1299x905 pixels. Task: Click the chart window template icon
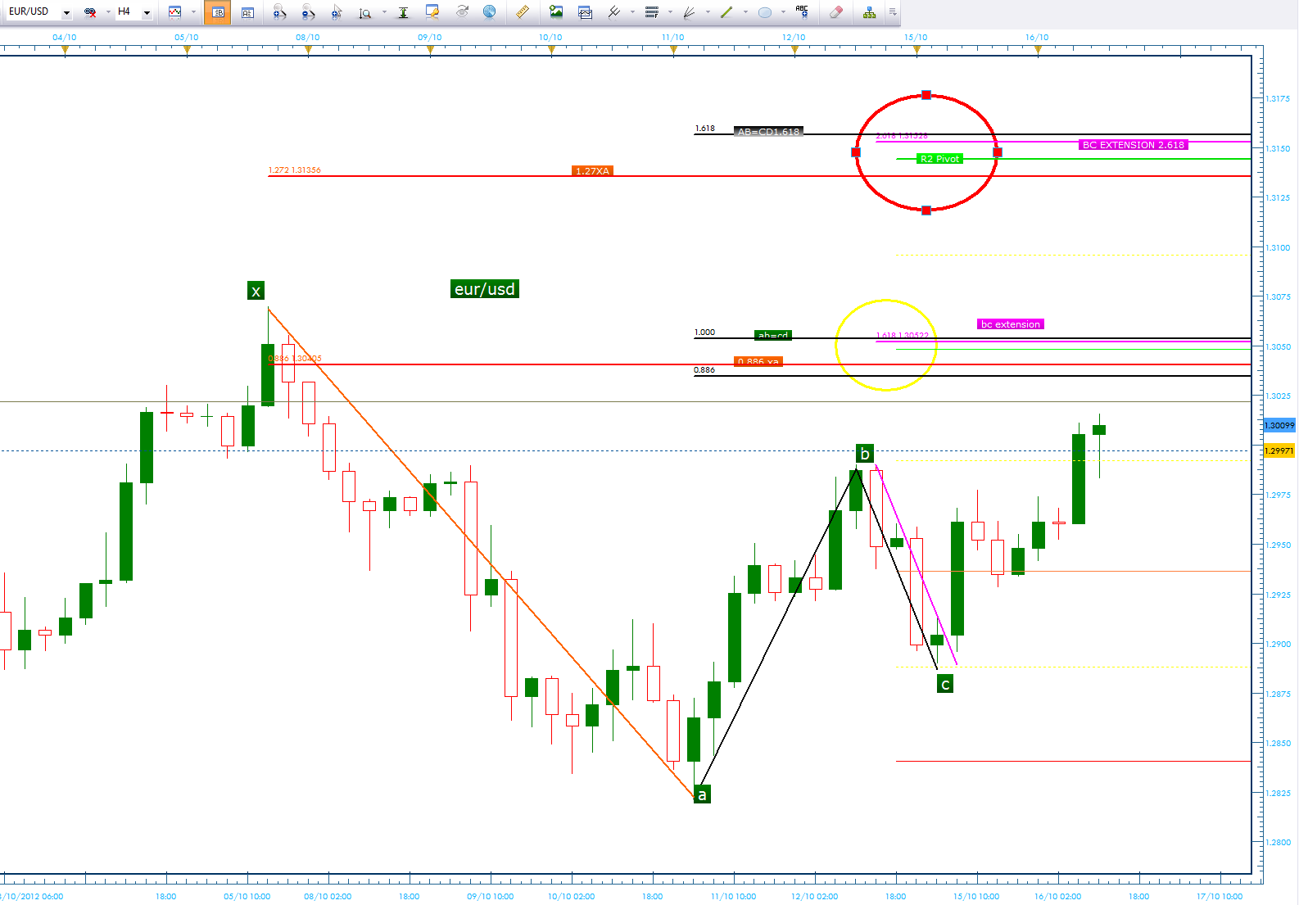coord(585,12)
